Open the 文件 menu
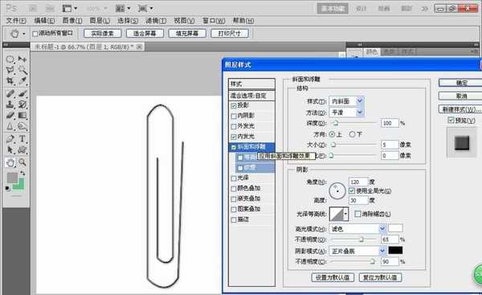This screenshot has height=295, width=482. tap(16, 21)
